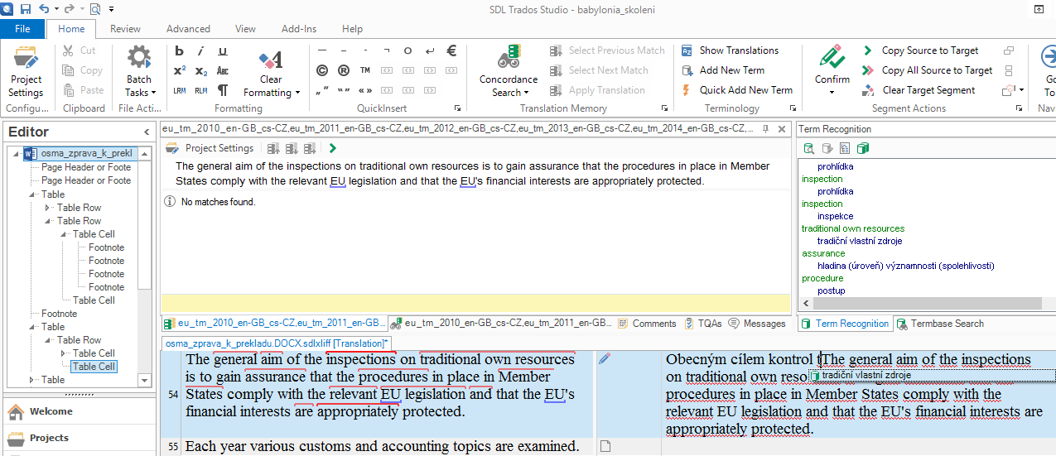Click Add New Term
This screenshot has width=1056, height=456.
[x=722, y=70]
